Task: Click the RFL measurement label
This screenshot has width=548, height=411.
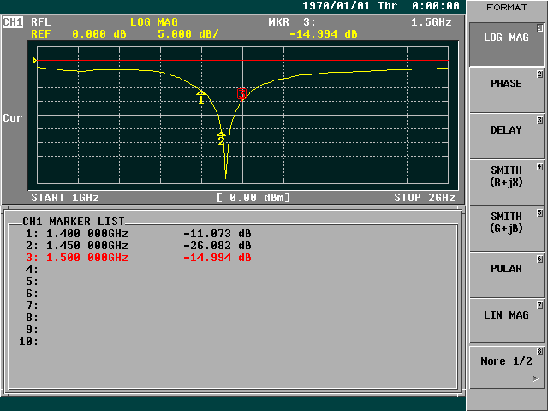Action: tap(40, 22)
